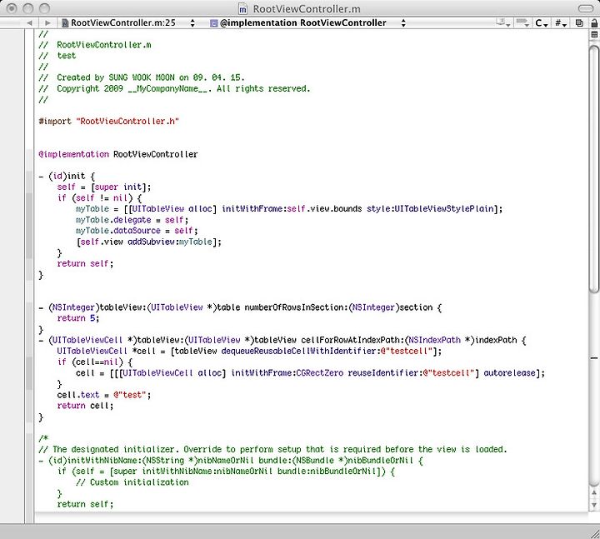The height and width of the screenshot is (539, 600).
Task: Click dequeueReusableCellWithIdentifier call
Action: (300, 352)
